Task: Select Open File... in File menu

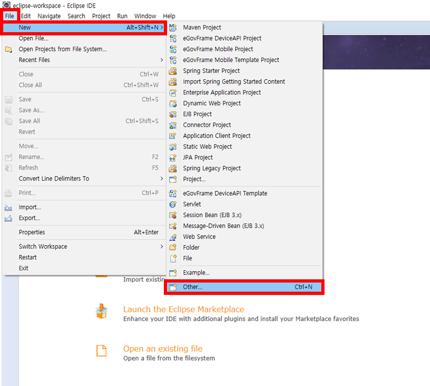Action: 84,38
